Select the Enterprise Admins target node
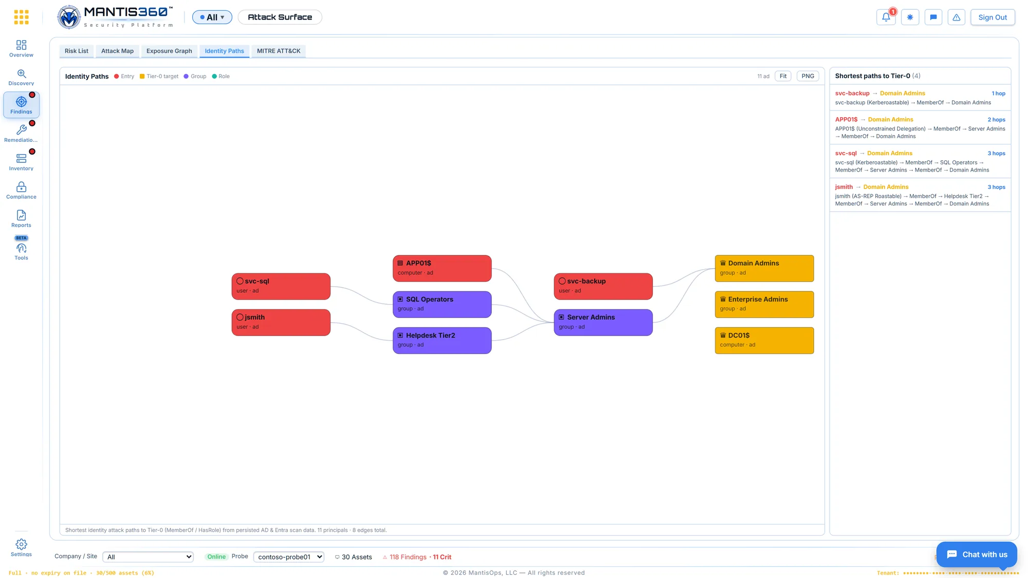Image resolution: width=1028 pixels, height=578 pixels. [x=764, y=304]
